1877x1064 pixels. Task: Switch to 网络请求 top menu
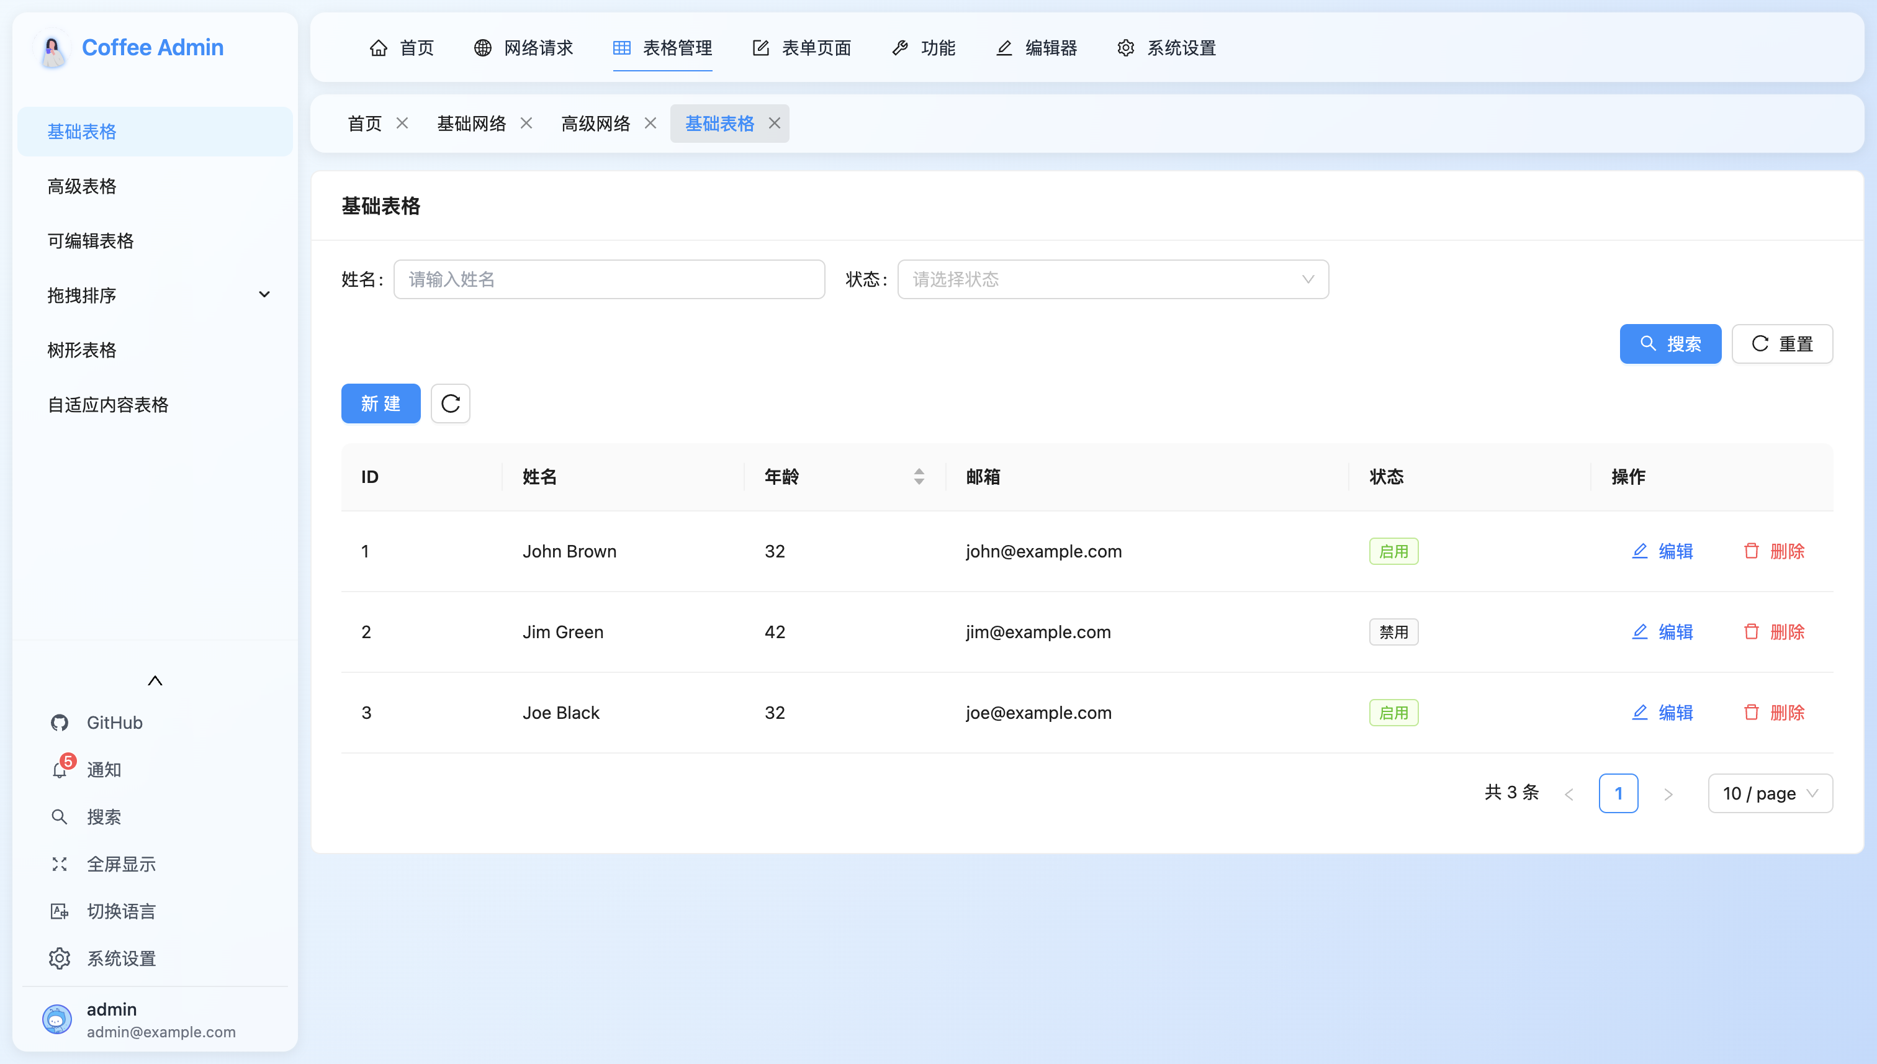point(523,48)
